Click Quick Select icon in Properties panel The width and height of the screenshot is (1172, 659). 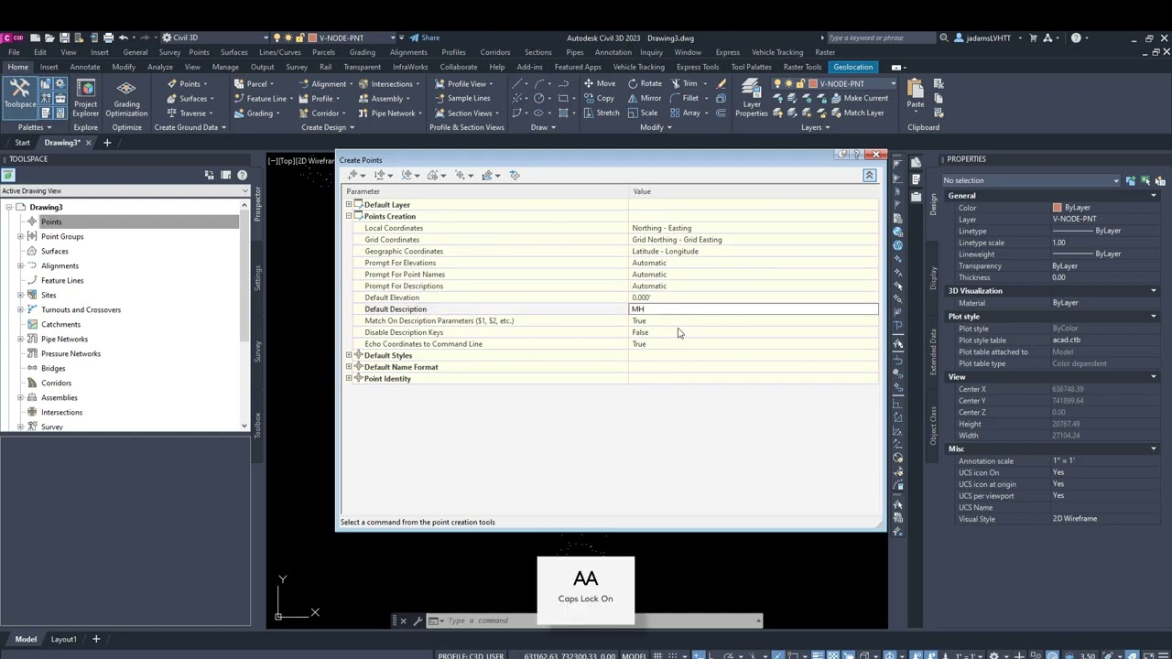[x=1160, y=180]
